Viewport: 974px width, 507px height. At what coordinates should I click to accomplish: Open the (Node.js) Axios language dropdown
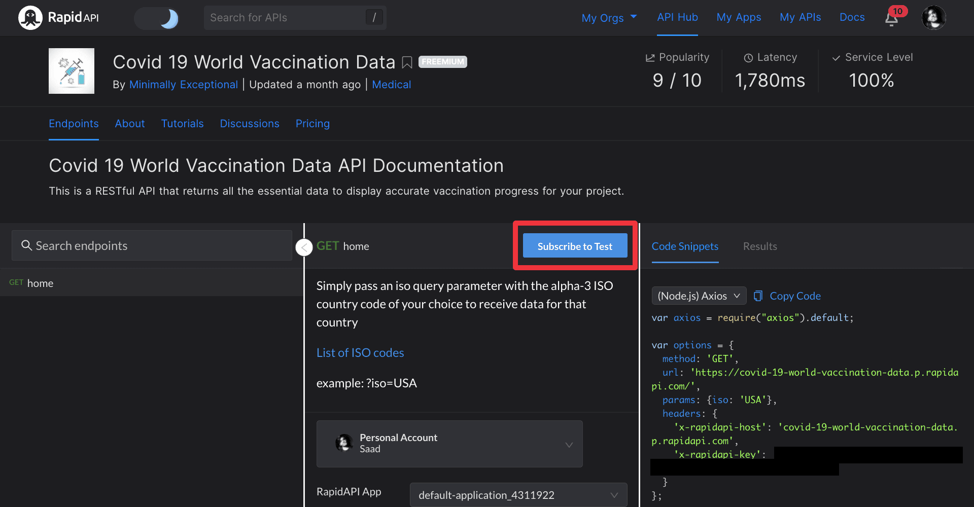[699, 296]
